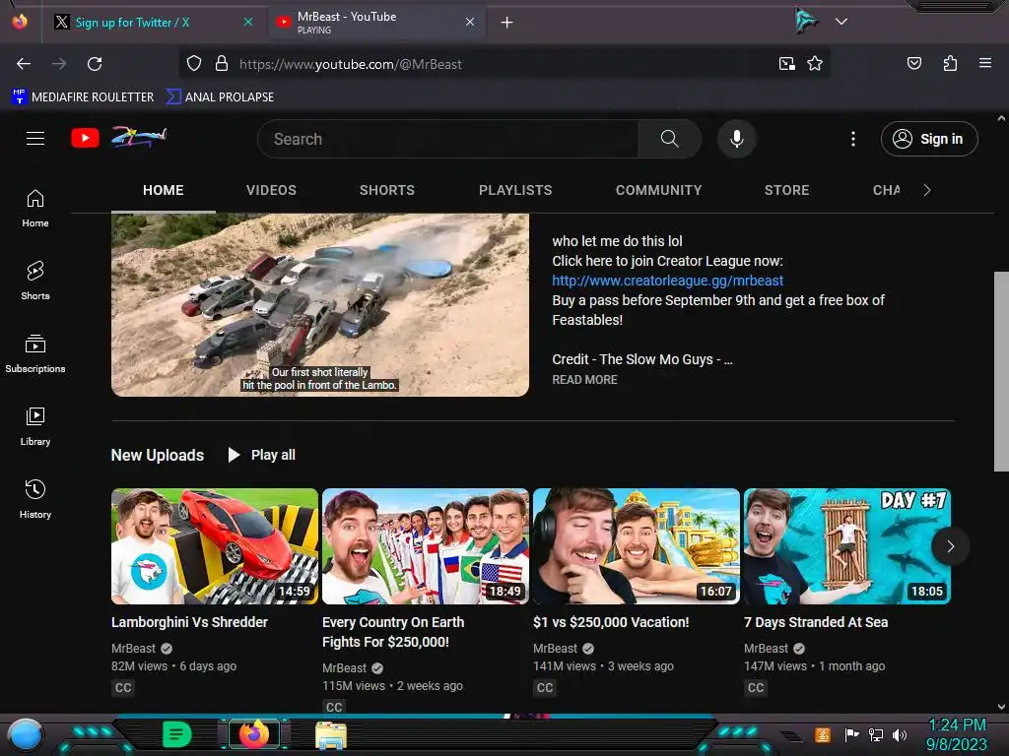Open $1 vs $250,000 Vacation thumbnail
Viewport: 1009px width, 756px height.
coord(637,546)
